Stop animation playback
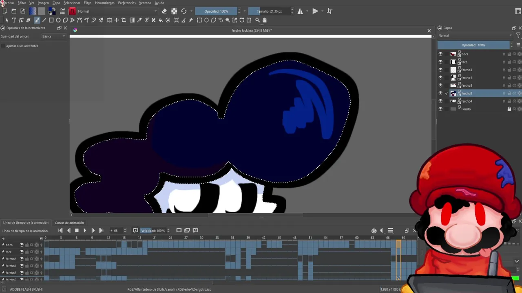This screenshot has height=293, width=522. pyautogui.click(x=77, y=231)
